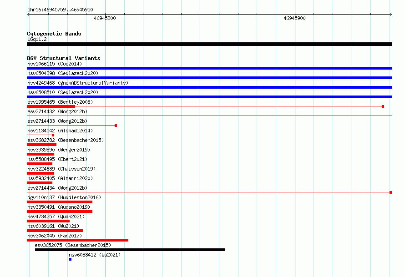Click the red bar of dgv110n137
This screenshot has height=277, width=405.
click(x=60, y=202)
